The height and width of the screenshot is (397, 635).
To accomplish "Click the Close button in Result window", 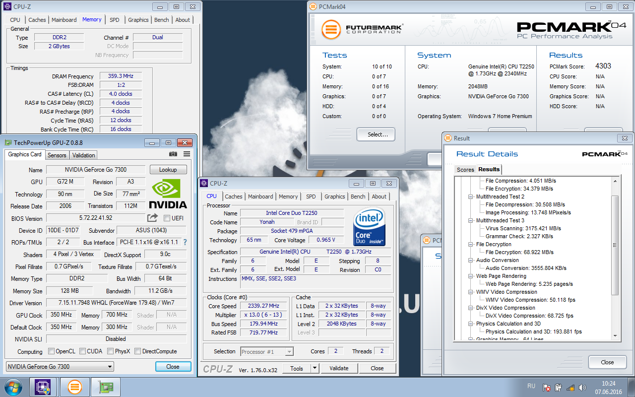I will click(x=607, y=362).
